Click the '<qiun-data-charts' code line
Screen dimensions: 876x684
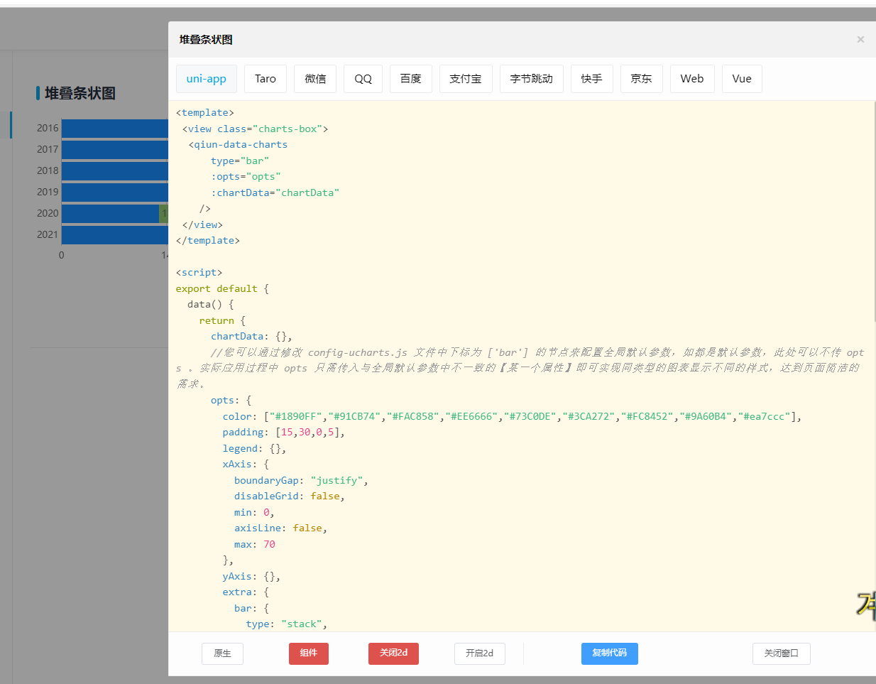tap(238, 144)
